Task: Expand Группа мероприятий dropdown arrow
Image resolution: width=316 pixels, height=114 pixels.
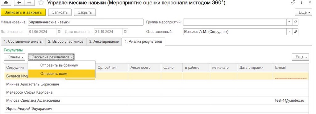Action: point(289,22)
